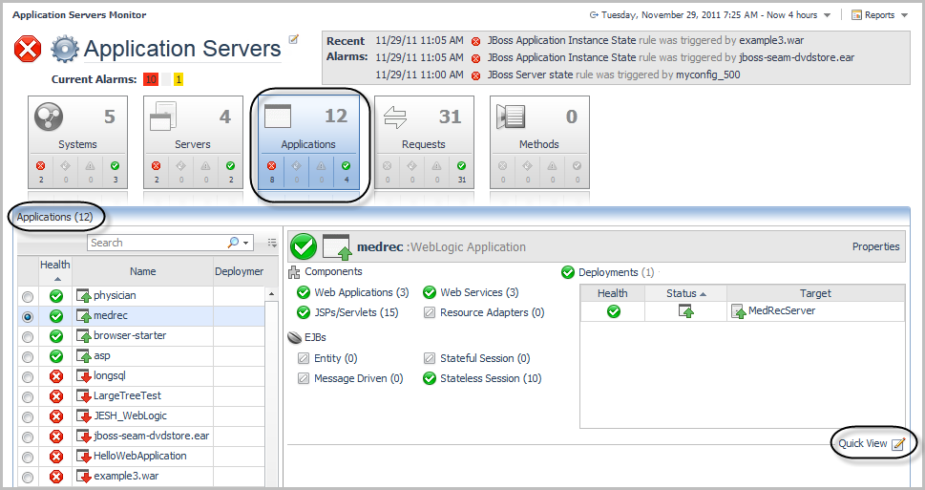This screenshot has height=490, width=925.
Task: Click the scroll up arrow in applications list
Action: coord(271,294)
